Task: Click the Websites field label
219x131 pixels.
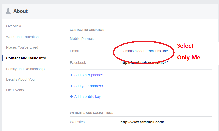Action: [x=77, y=122]
